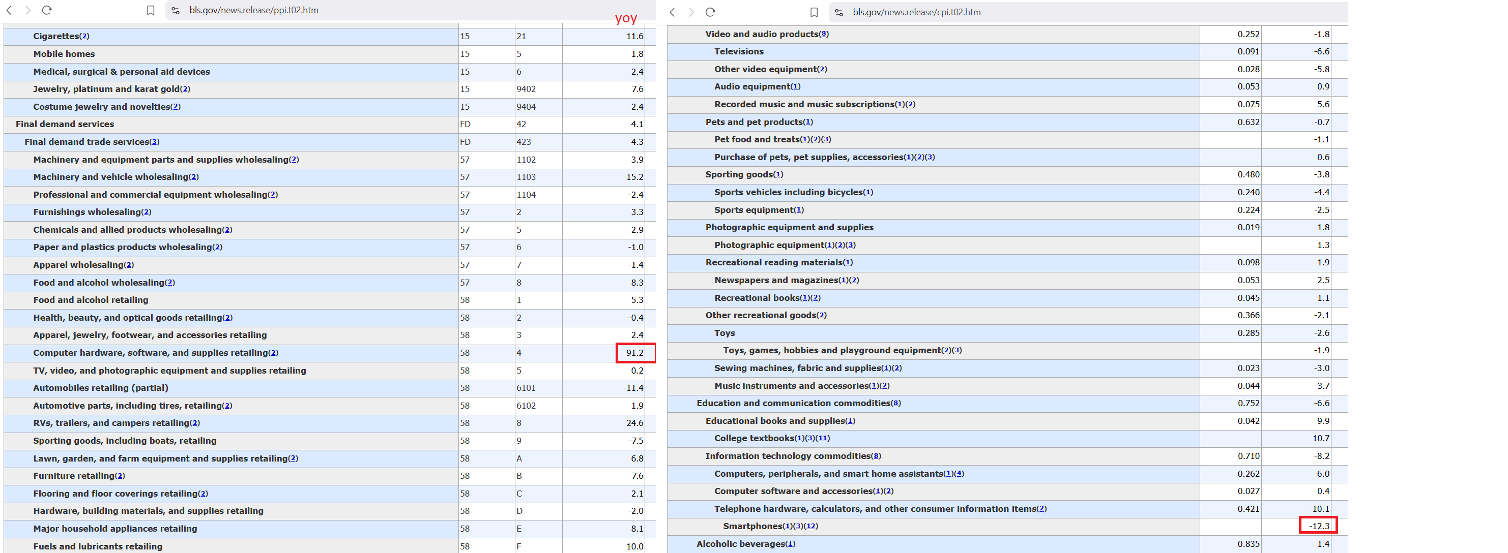This screenshot has height=553, width=1508.
Task: Click footnote 2 on Computer hardware retailing row
Action: coord(273,353)
